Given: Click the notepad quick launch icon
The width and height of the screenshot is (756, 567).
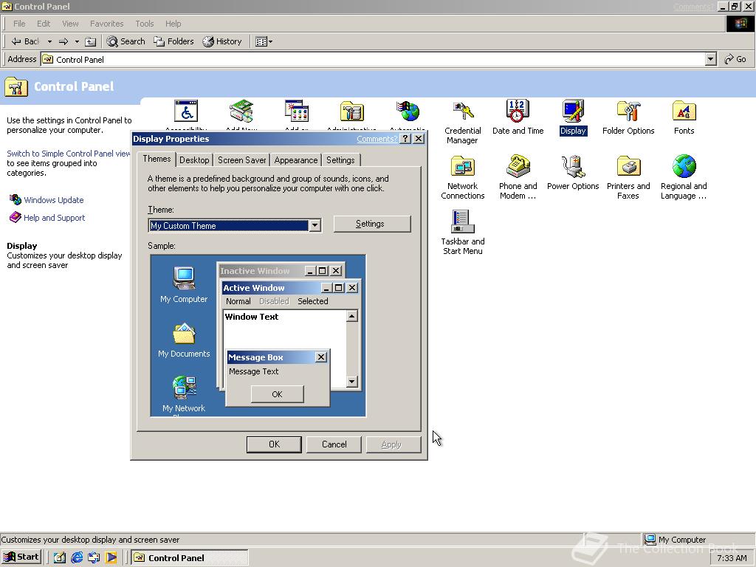Looking at the screenshot, I should pos(59,558).
